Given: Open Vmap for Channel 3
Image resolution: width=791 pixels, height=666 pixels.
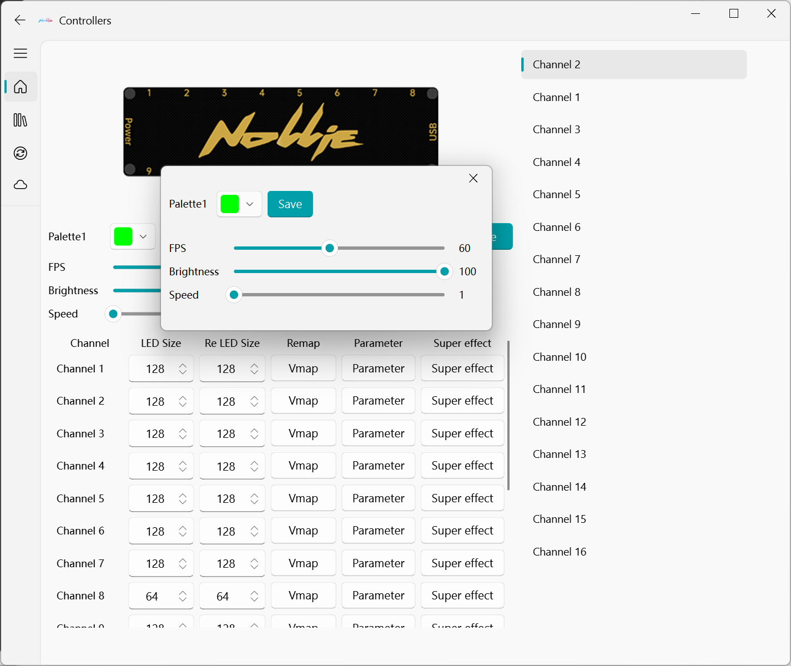Looking at the screenshot, I should (303, 433).
